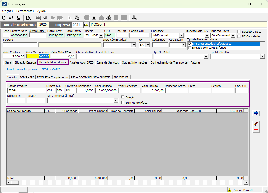Open the Ferramentas menu
The image size is (268, 193).
(x=25, y=11)
